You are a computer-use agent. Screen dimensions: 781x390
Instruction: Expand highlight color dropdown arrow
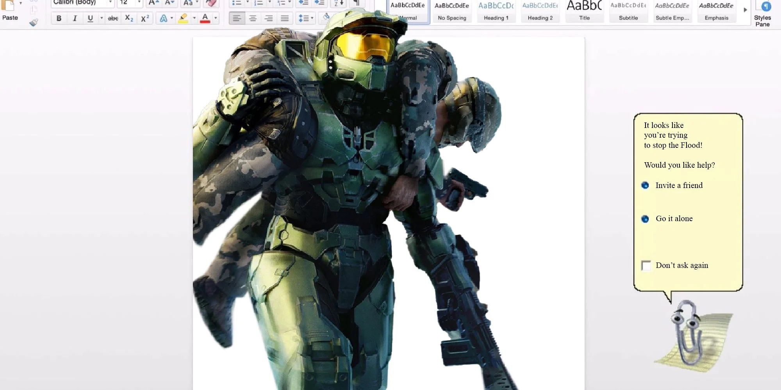[194, 18]
